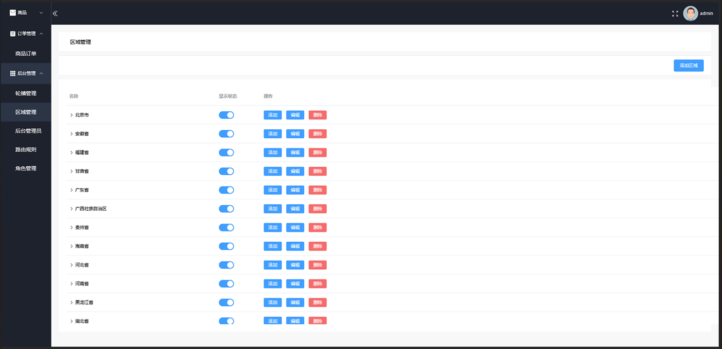Expand the 海南省 row
722x349 pixels.
pos(72,246)
